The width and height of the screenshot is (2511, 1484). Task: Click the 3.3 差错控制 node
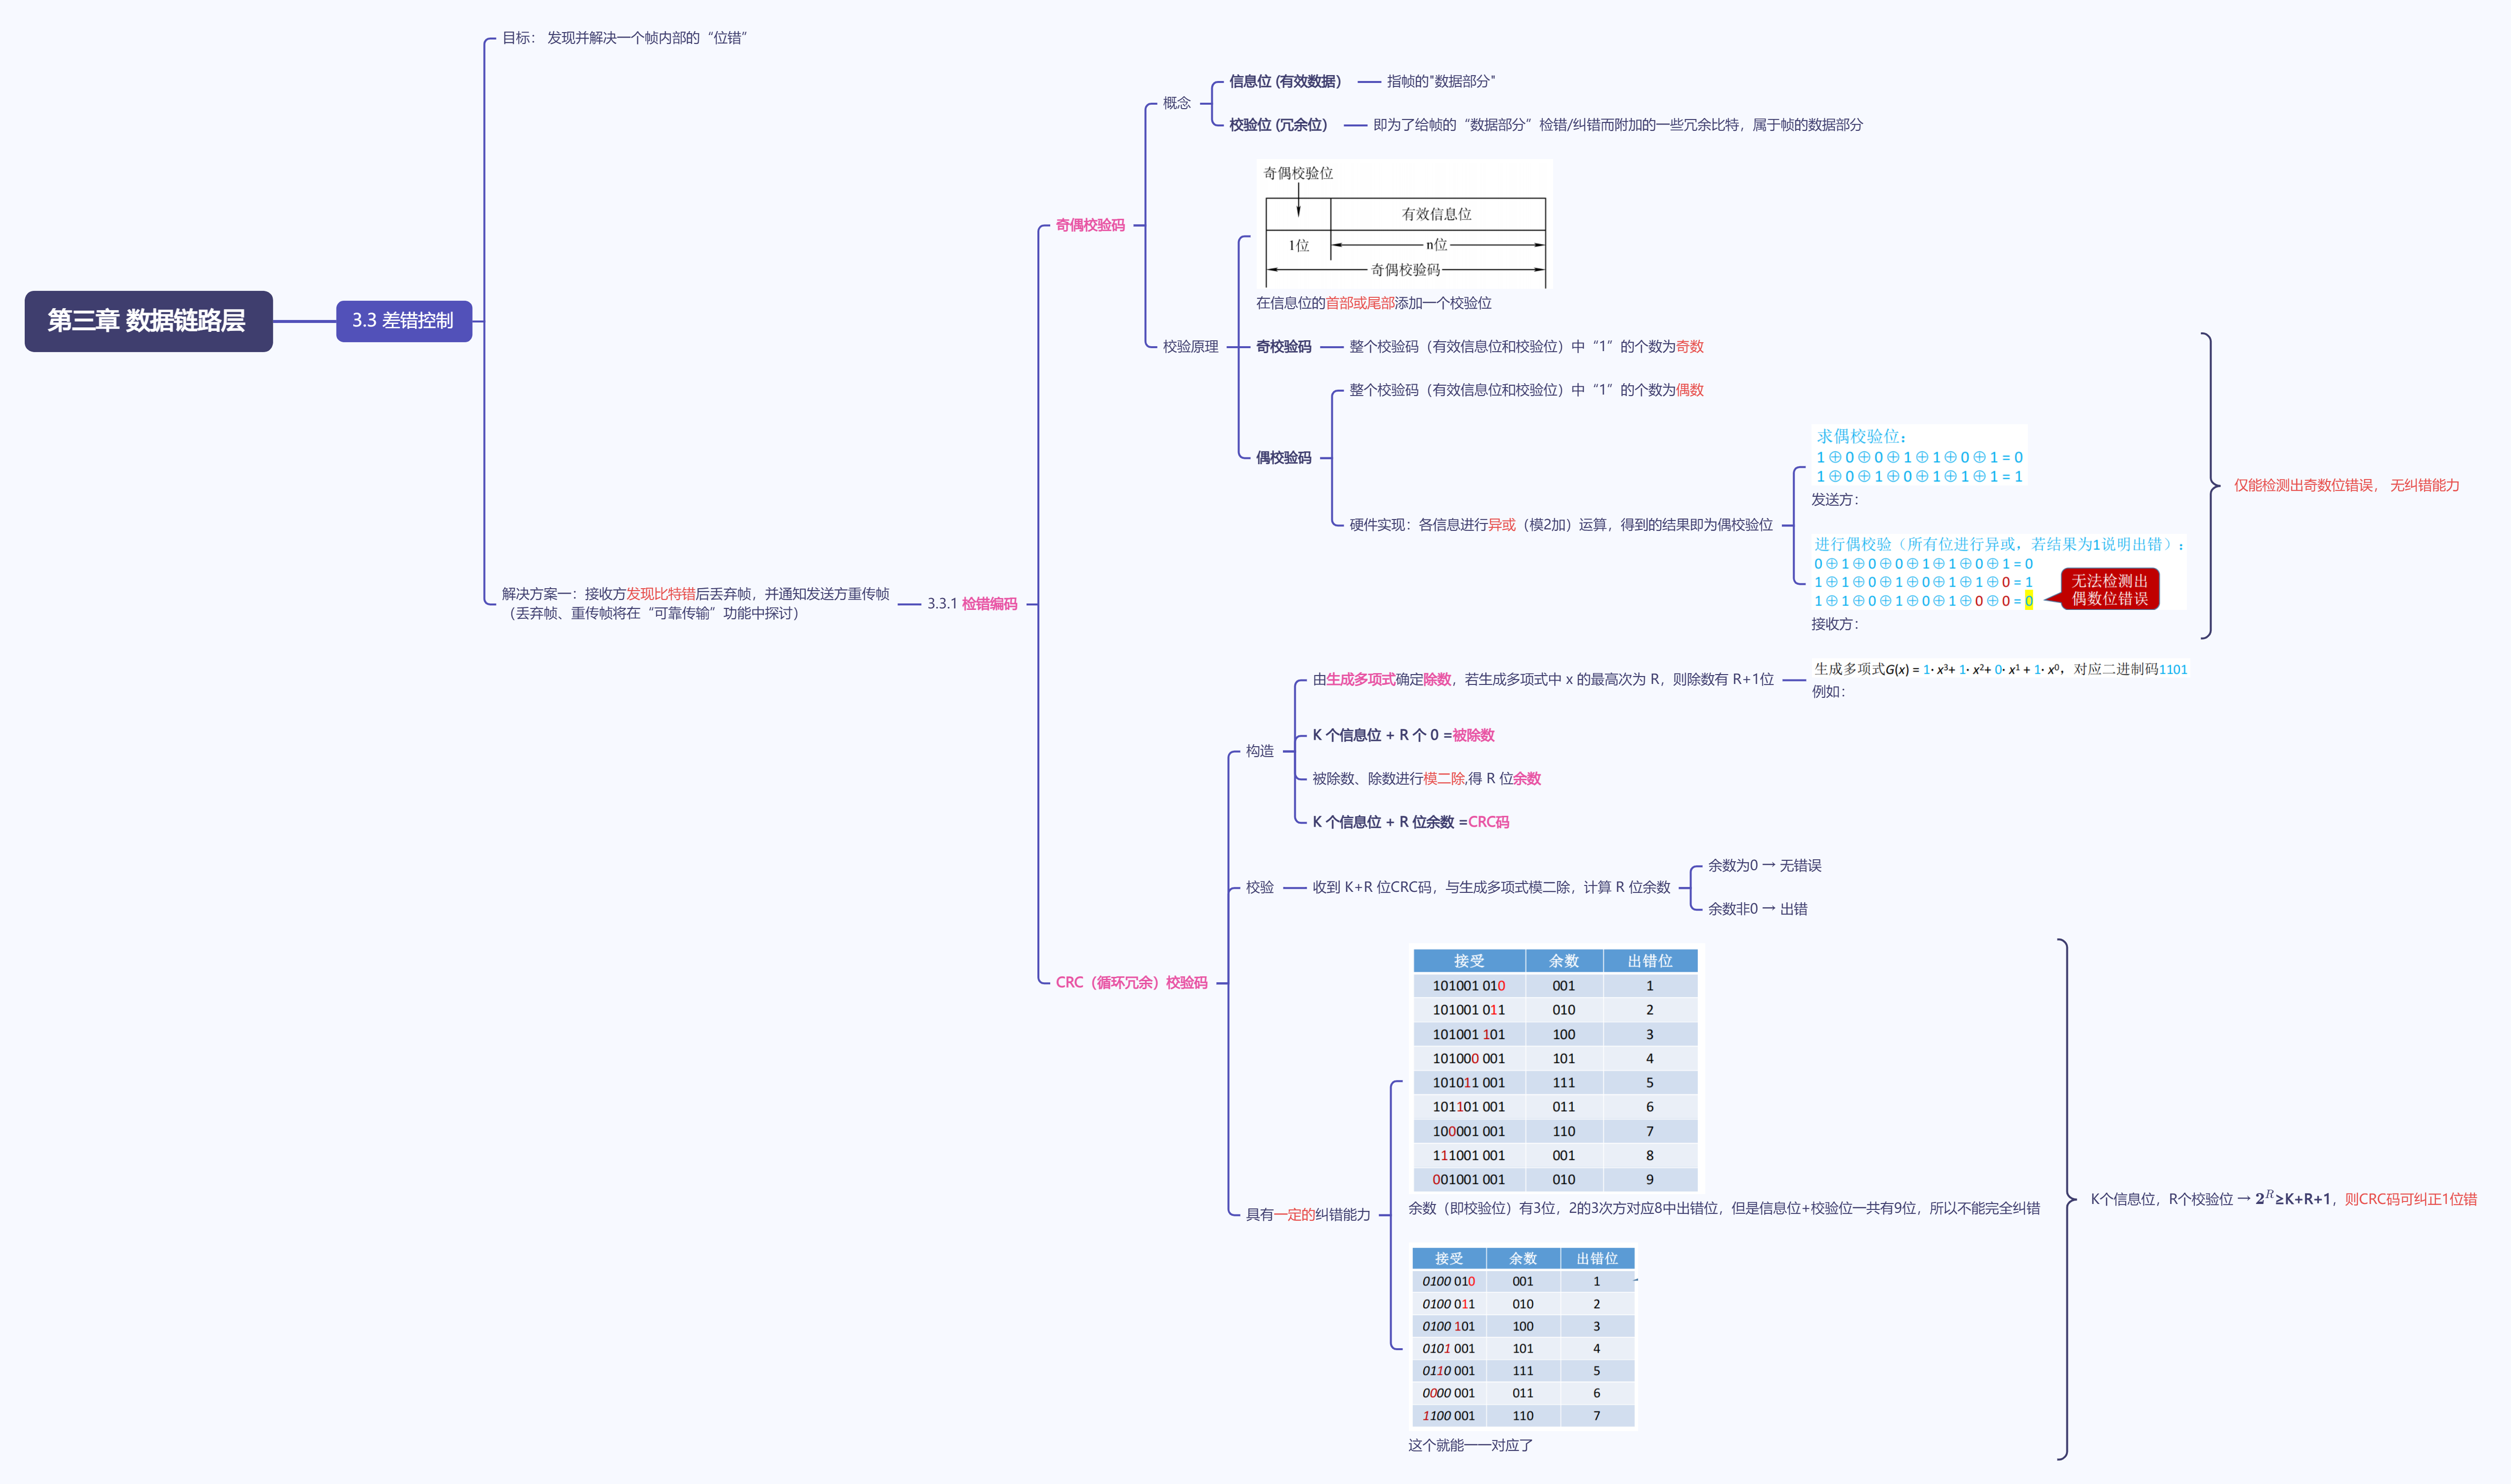pos(403,321)
